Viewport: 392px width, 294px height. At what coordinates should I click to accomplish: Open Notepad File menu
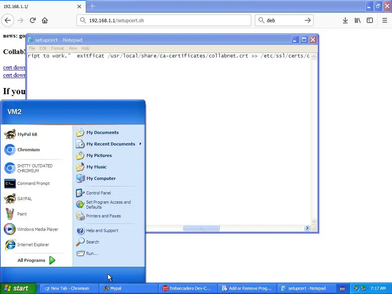tap(32, 48)
